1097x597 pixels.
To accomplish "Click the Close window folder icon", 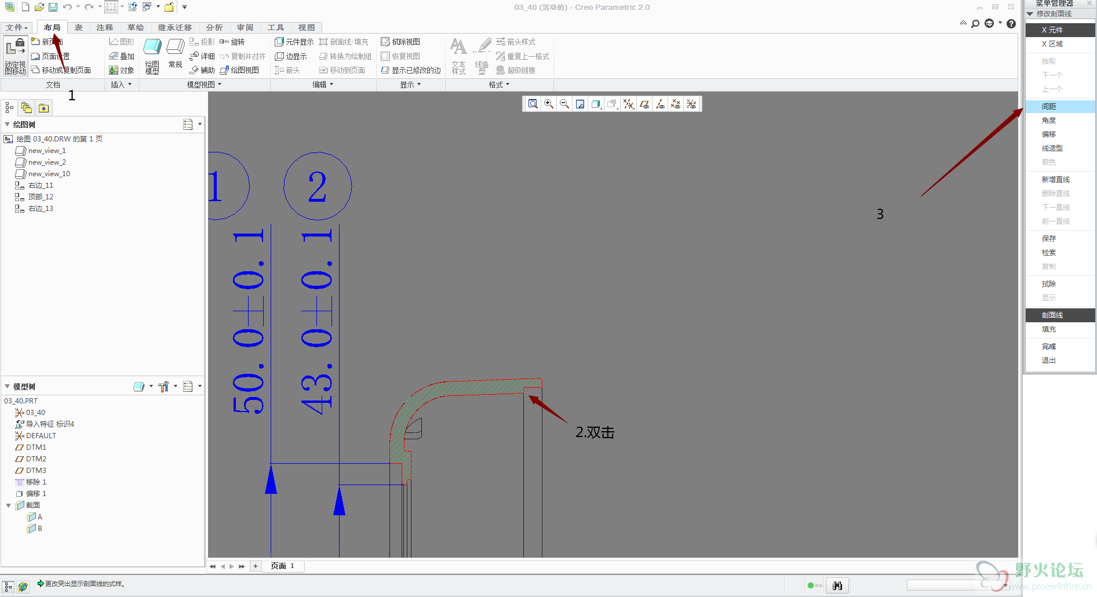I will (169, 7).
